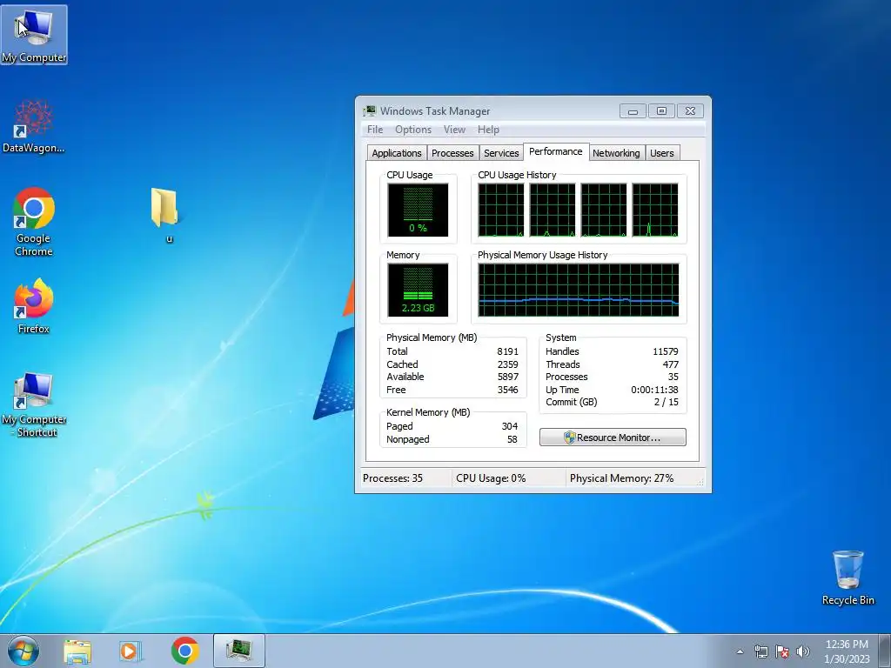Click status bar CPU Usage: 0%
891x668 pixels.
(491, 478)
